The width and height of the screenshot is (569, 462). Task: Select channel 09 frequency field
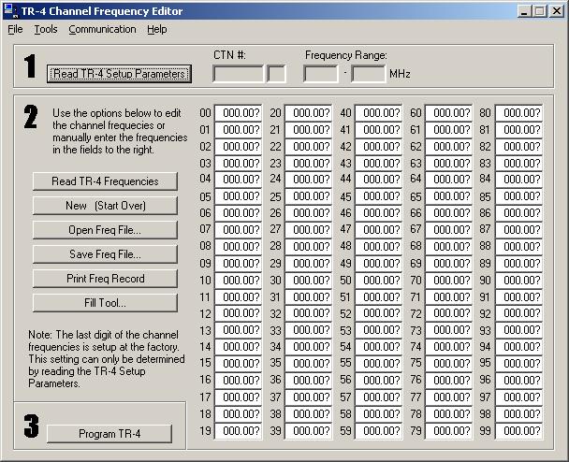(238, 264)
